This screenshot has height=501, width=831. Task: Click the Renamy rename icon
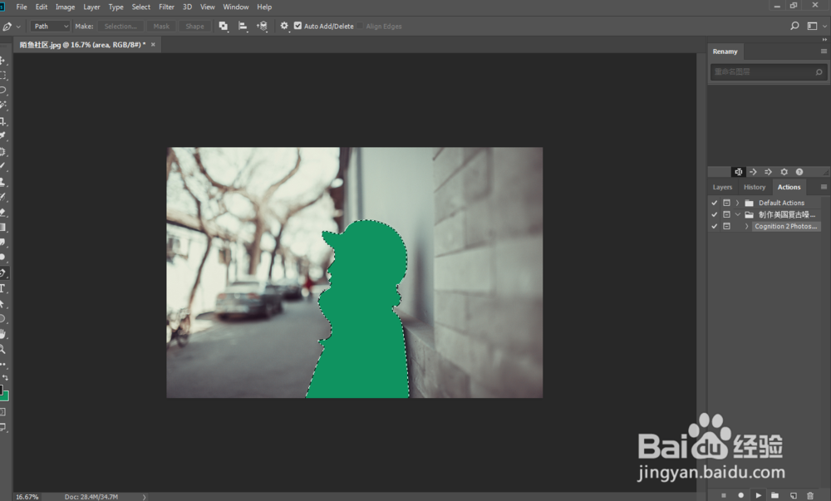pyautogui.click(x=738, y=172)
